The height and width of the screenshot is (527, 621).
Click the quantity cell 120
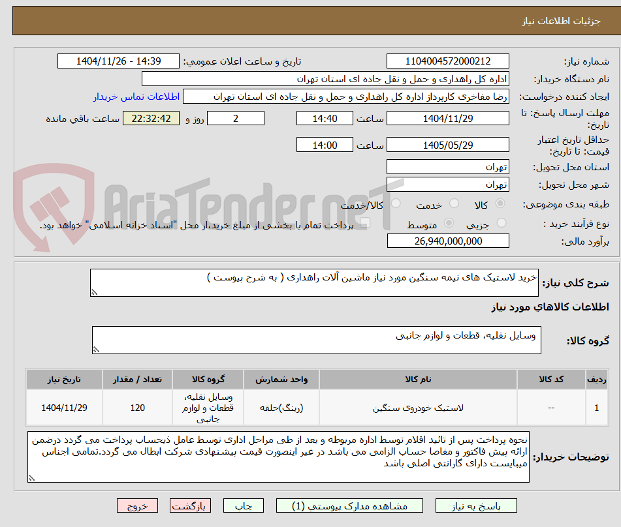[137, 408]
